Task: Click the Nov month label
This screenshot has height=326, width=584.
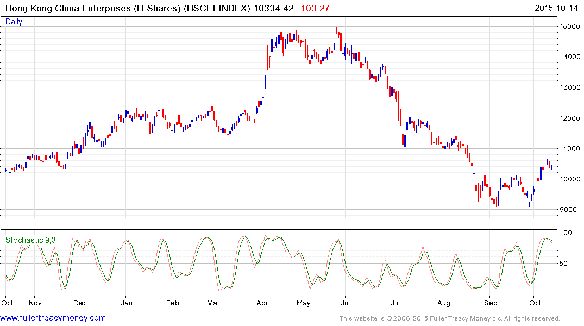Action: tap(35, 303)
